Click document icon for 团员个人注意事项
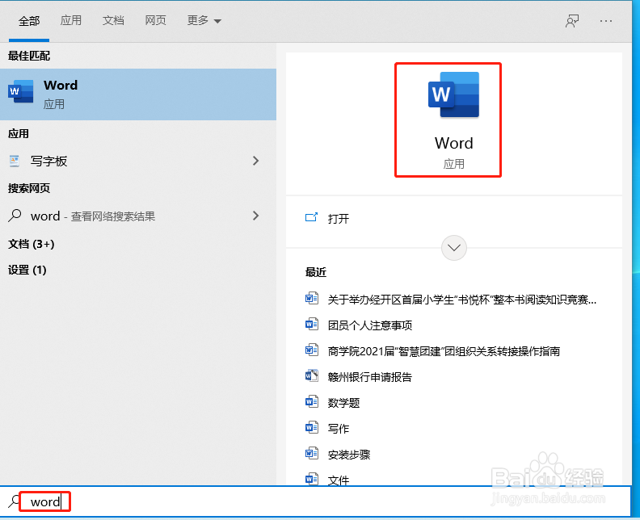This screenshot has width=640, height=520. coord(312,325)
